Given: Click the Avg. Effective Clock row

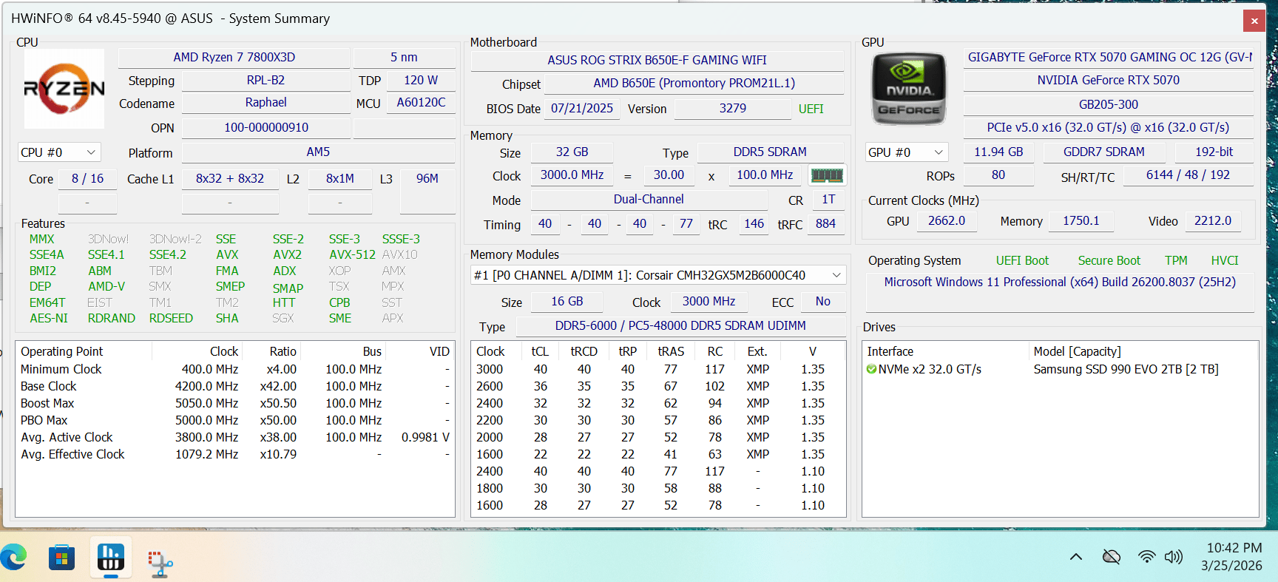Looking at the screenshot, I should [x=234, y=454].
